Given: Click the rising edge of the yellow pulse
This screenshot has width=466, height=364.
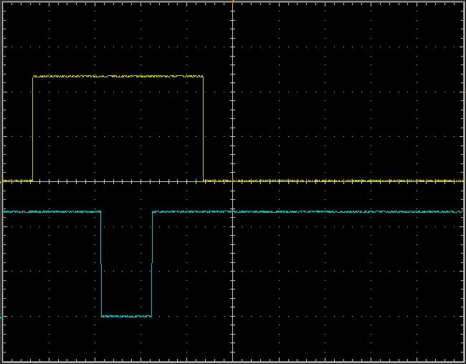Looking at the screenshot, I should (33, 129).
